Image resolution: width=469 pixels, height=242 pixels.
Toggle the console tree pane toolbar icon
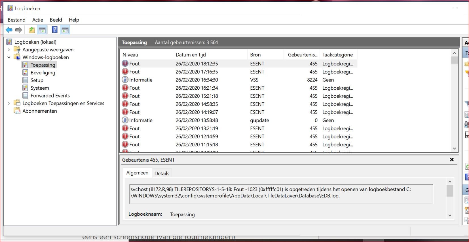pos(42,30)
